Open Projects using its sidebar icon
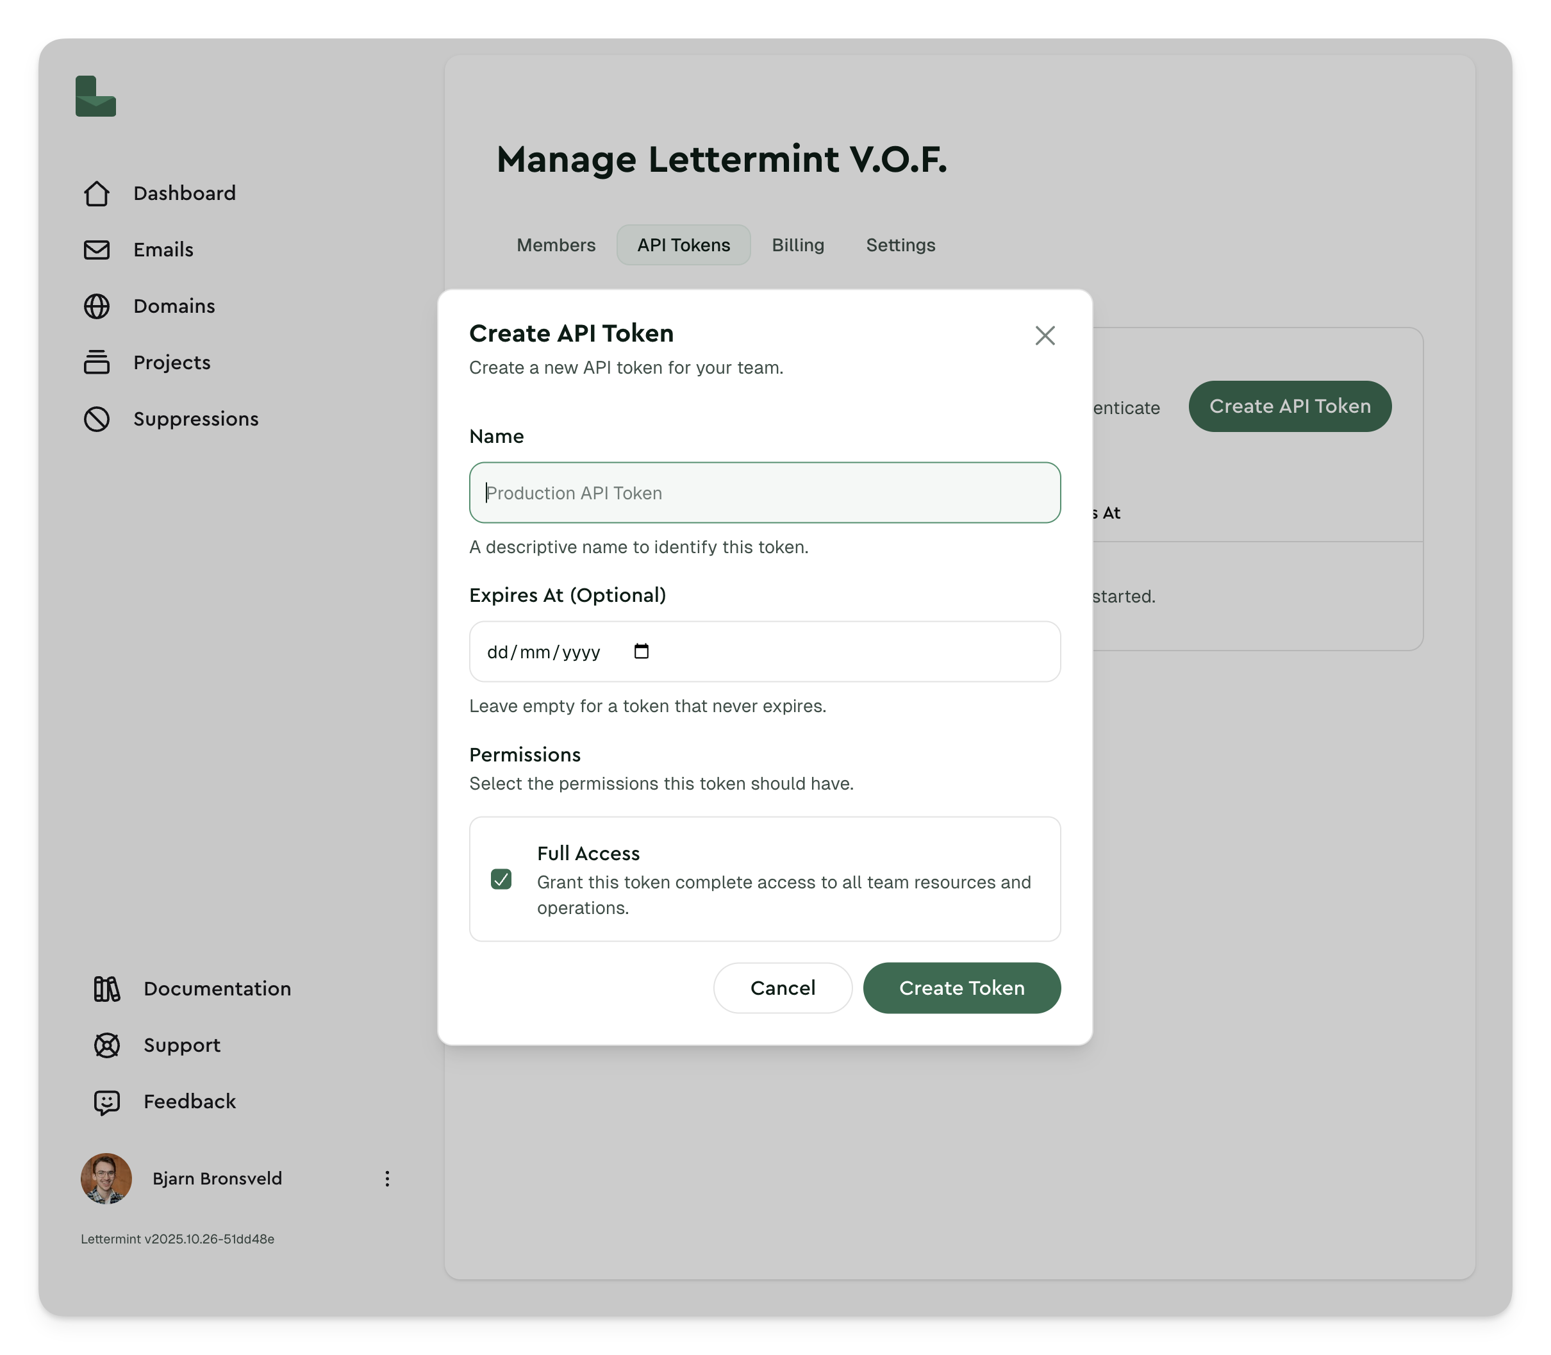The height and width of the screenshot is (1355, 1551). click(x=97, y=363)
